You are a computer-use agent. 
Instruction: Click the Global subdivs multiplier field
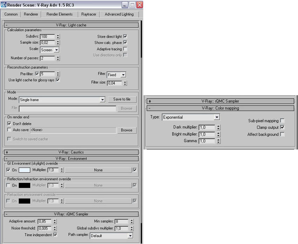coord(122,228)
